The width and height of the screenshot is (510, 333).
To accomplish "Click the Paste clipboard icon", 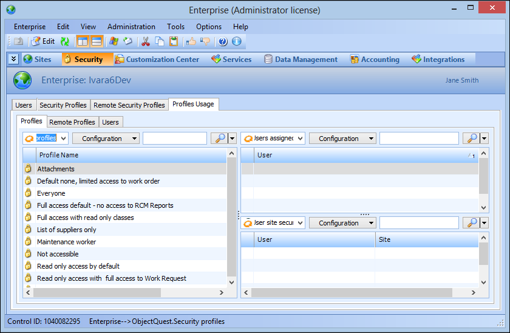I will 174,41.
